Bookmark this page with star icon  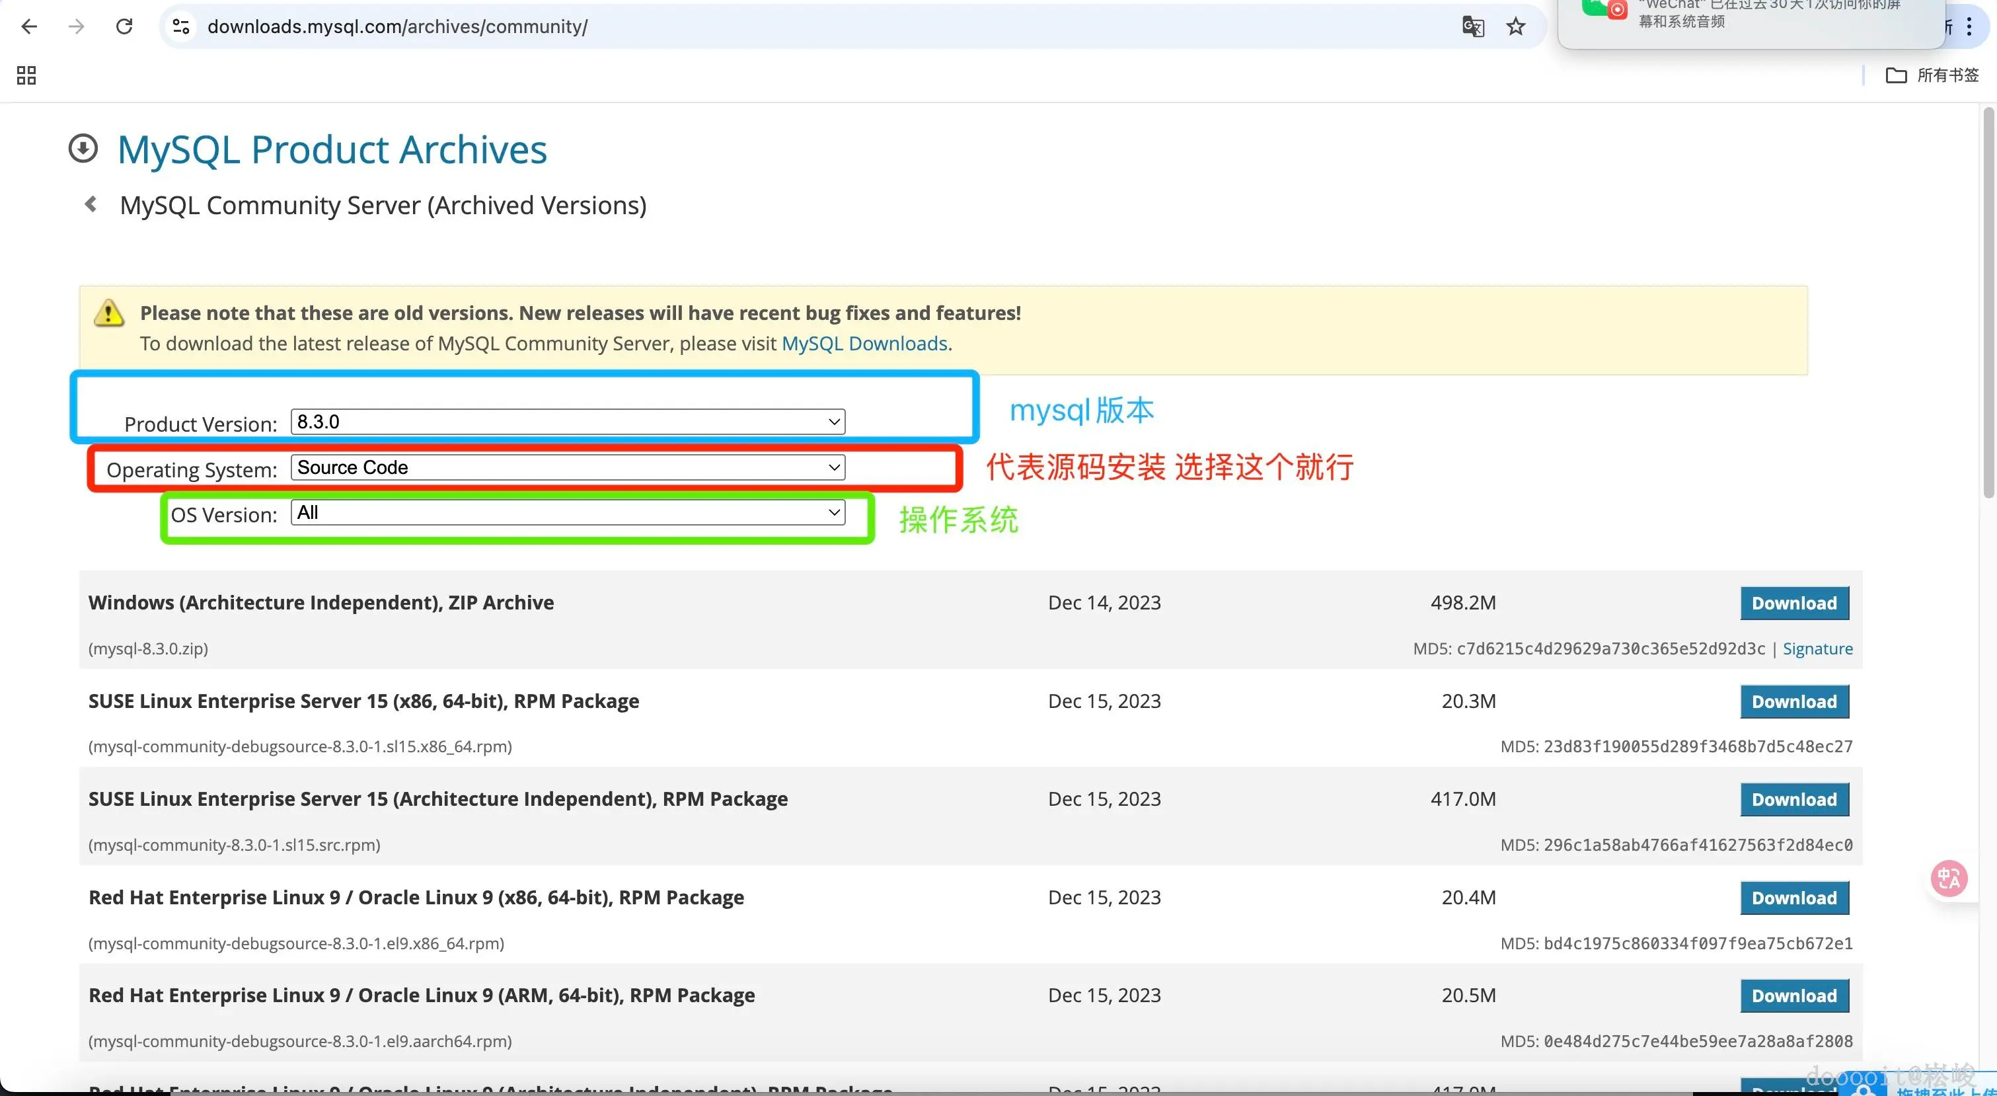1515,26
